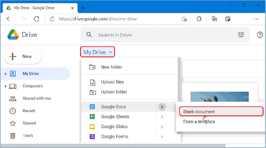Click the Trash bin icon
The width and height of the screenshot is (266, 148).
(x=13, y=136)
